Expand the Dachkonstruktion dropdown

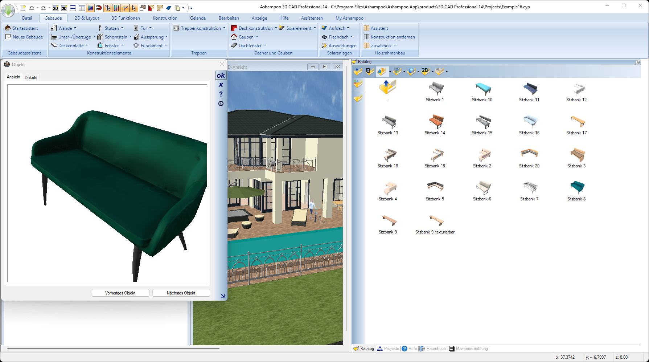276,28
